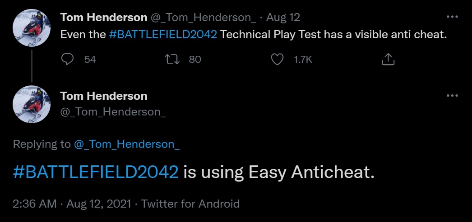
Task: Click the Aug 12 date of first tweet
Action: (283, 18)
